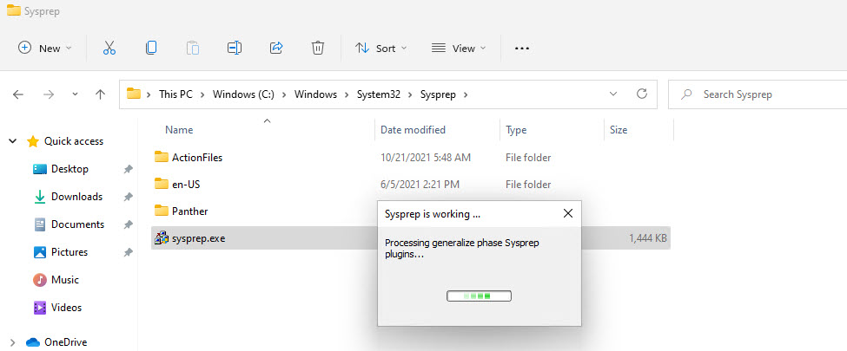Click the Sysprep progress bar
The image size is (847, 351).
[480, 296]
